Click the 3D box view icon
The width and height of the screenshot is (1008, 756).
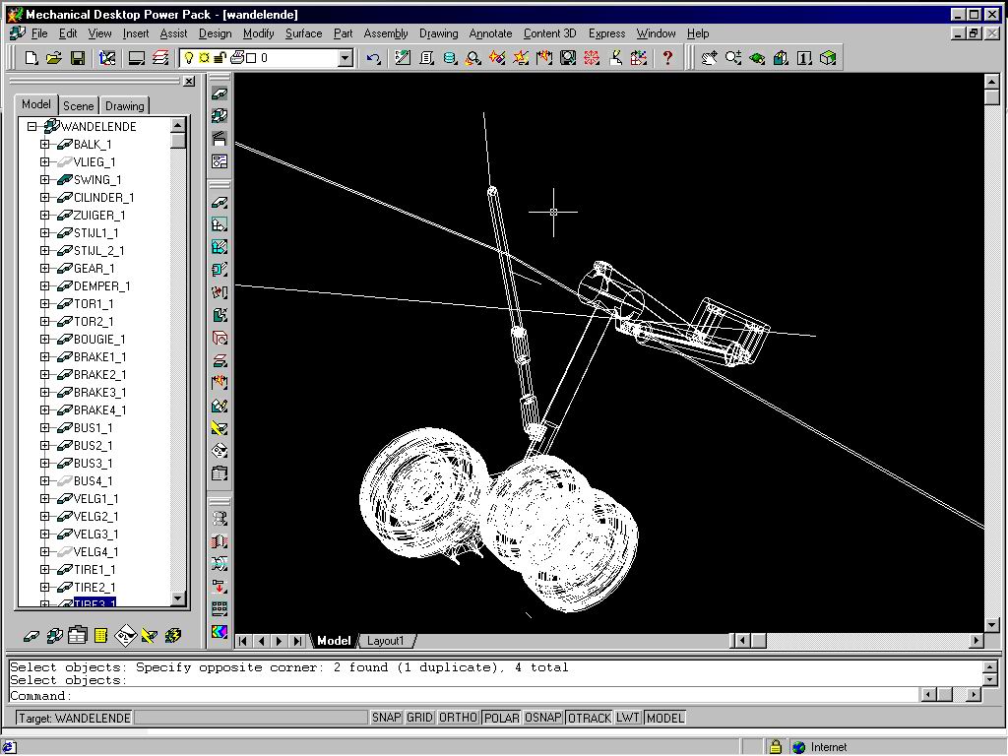pyautogui.click(x=828, y=58)
